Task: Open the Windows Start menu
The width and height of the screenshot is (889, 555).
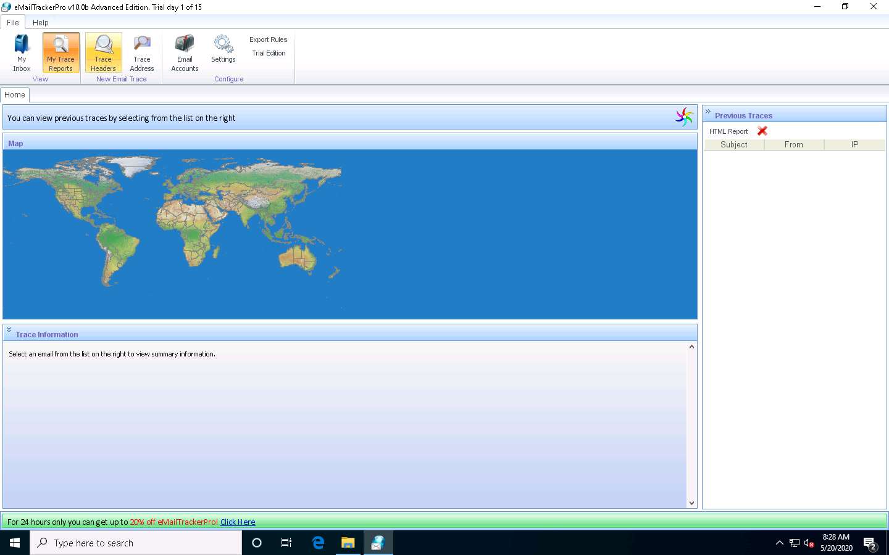Action: 15,543
